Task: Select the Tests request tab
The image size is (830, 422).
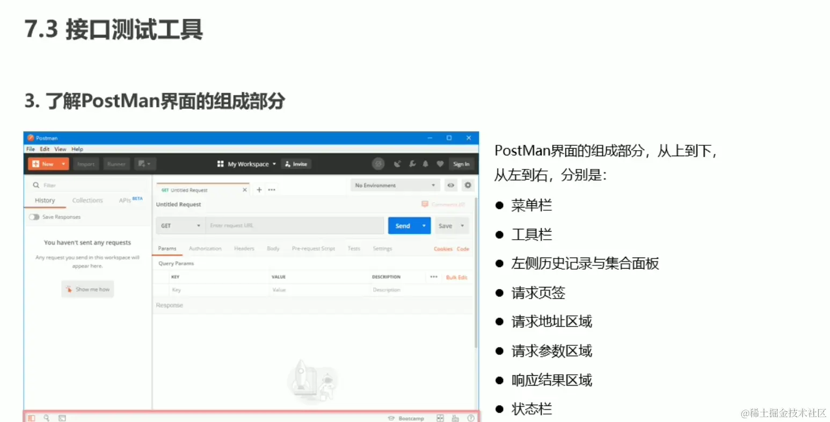Action: point(354,248)
